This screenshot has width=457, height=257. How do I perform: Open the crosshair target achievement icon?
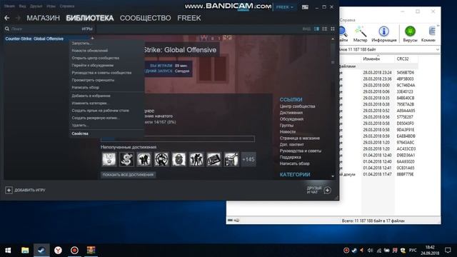point(161,159)
